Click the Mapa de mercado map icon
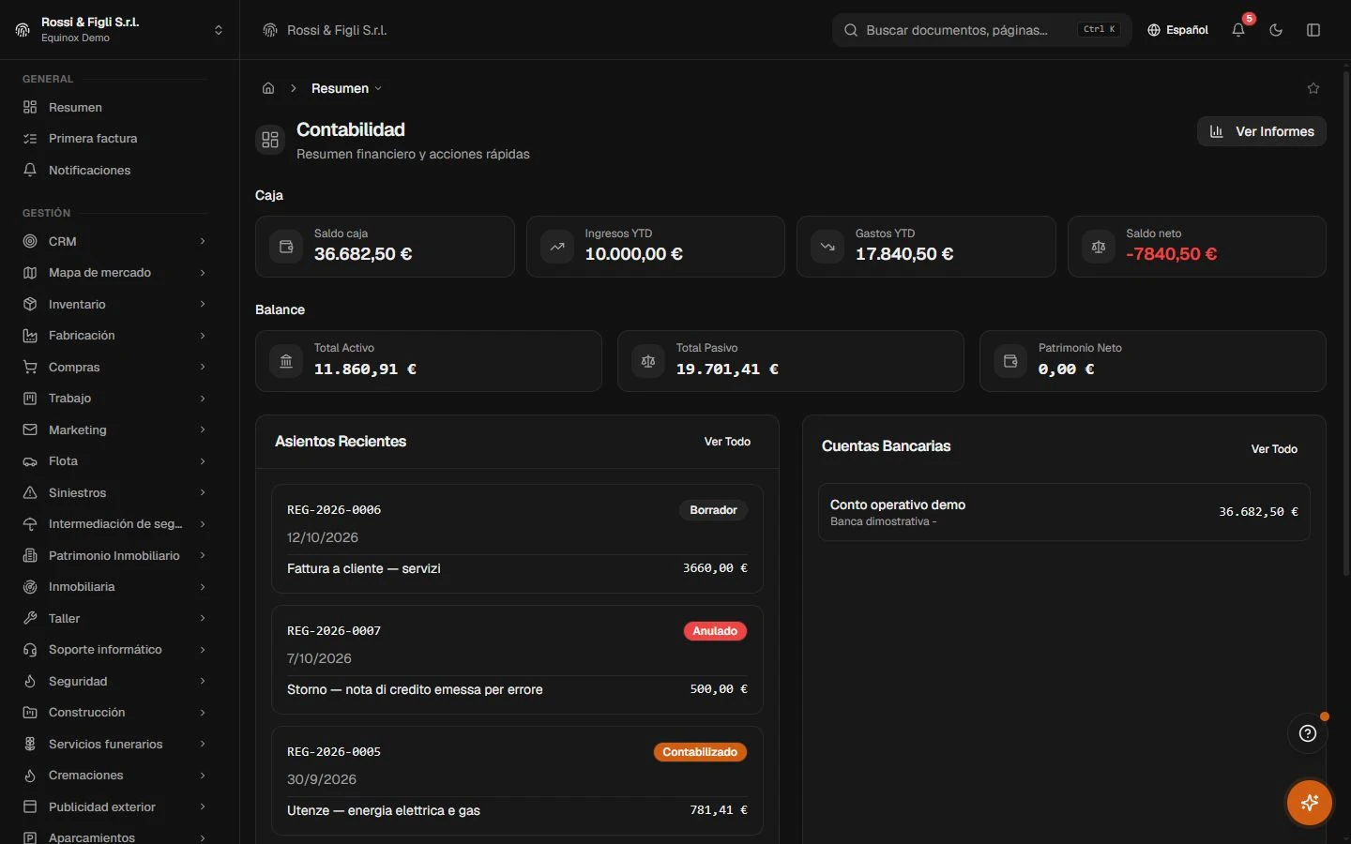Viewport: 1351px width, 844px height. pos(30,273)
